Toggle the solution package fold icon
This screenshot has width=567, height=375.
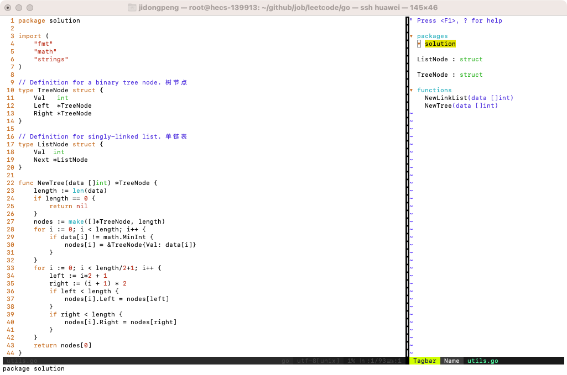pyautogui.click(x=419, y=44)
